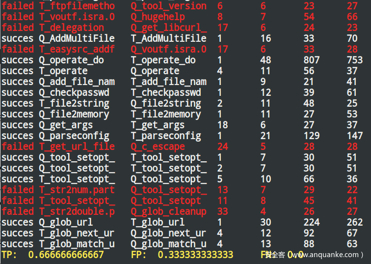The image size is (371, 264).
Task: Select Q_add_file_nam in the output
Action: click(77, 82)
